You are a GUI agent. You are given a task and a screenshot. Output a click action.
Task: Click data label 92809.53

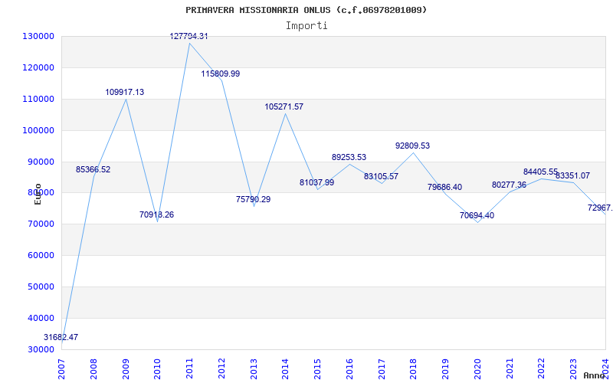[413, 146]
